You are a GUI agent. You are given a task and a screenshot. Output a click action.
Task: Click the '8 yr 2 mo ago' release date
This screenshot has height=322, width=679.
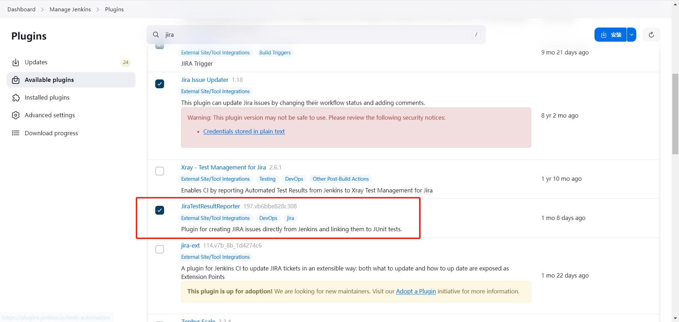(x=560, y=115)
